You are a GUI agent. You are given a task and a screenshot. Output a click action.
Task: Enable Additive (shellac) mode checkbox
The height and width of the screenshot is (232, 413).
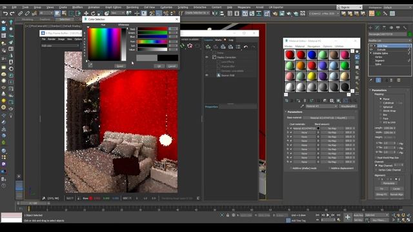click(291, 168)
